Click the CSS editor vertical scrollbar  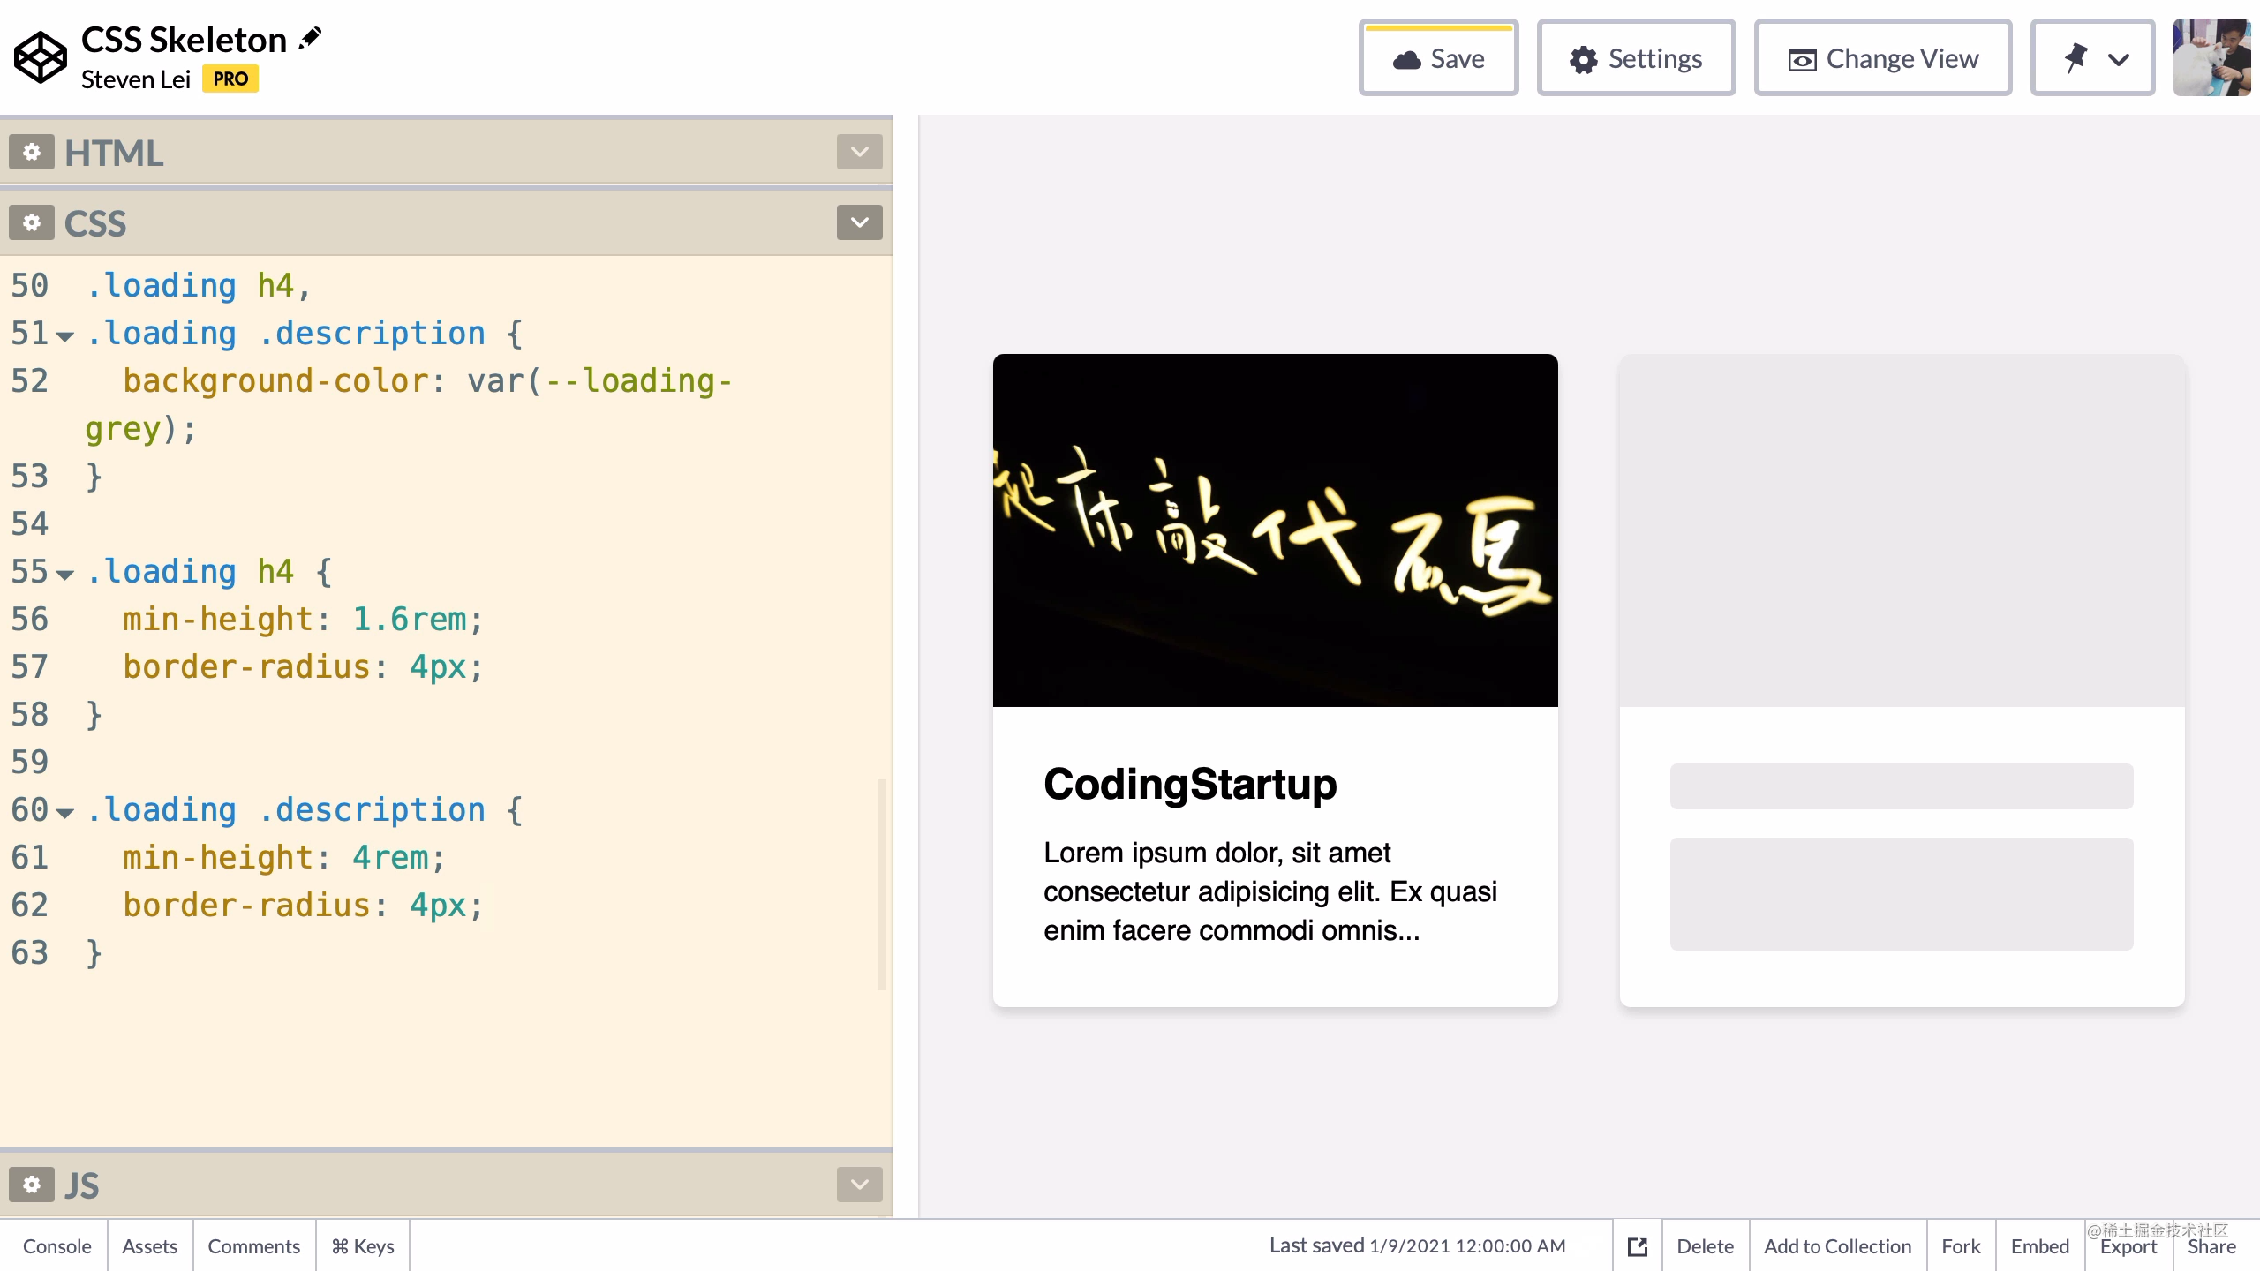click(x=881, y=883)
